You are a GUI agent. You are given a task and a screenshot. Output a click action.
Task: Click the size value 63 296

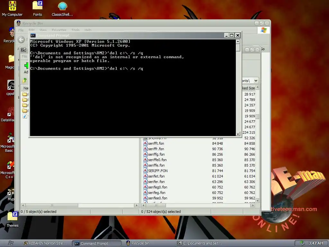coord(218,181)
